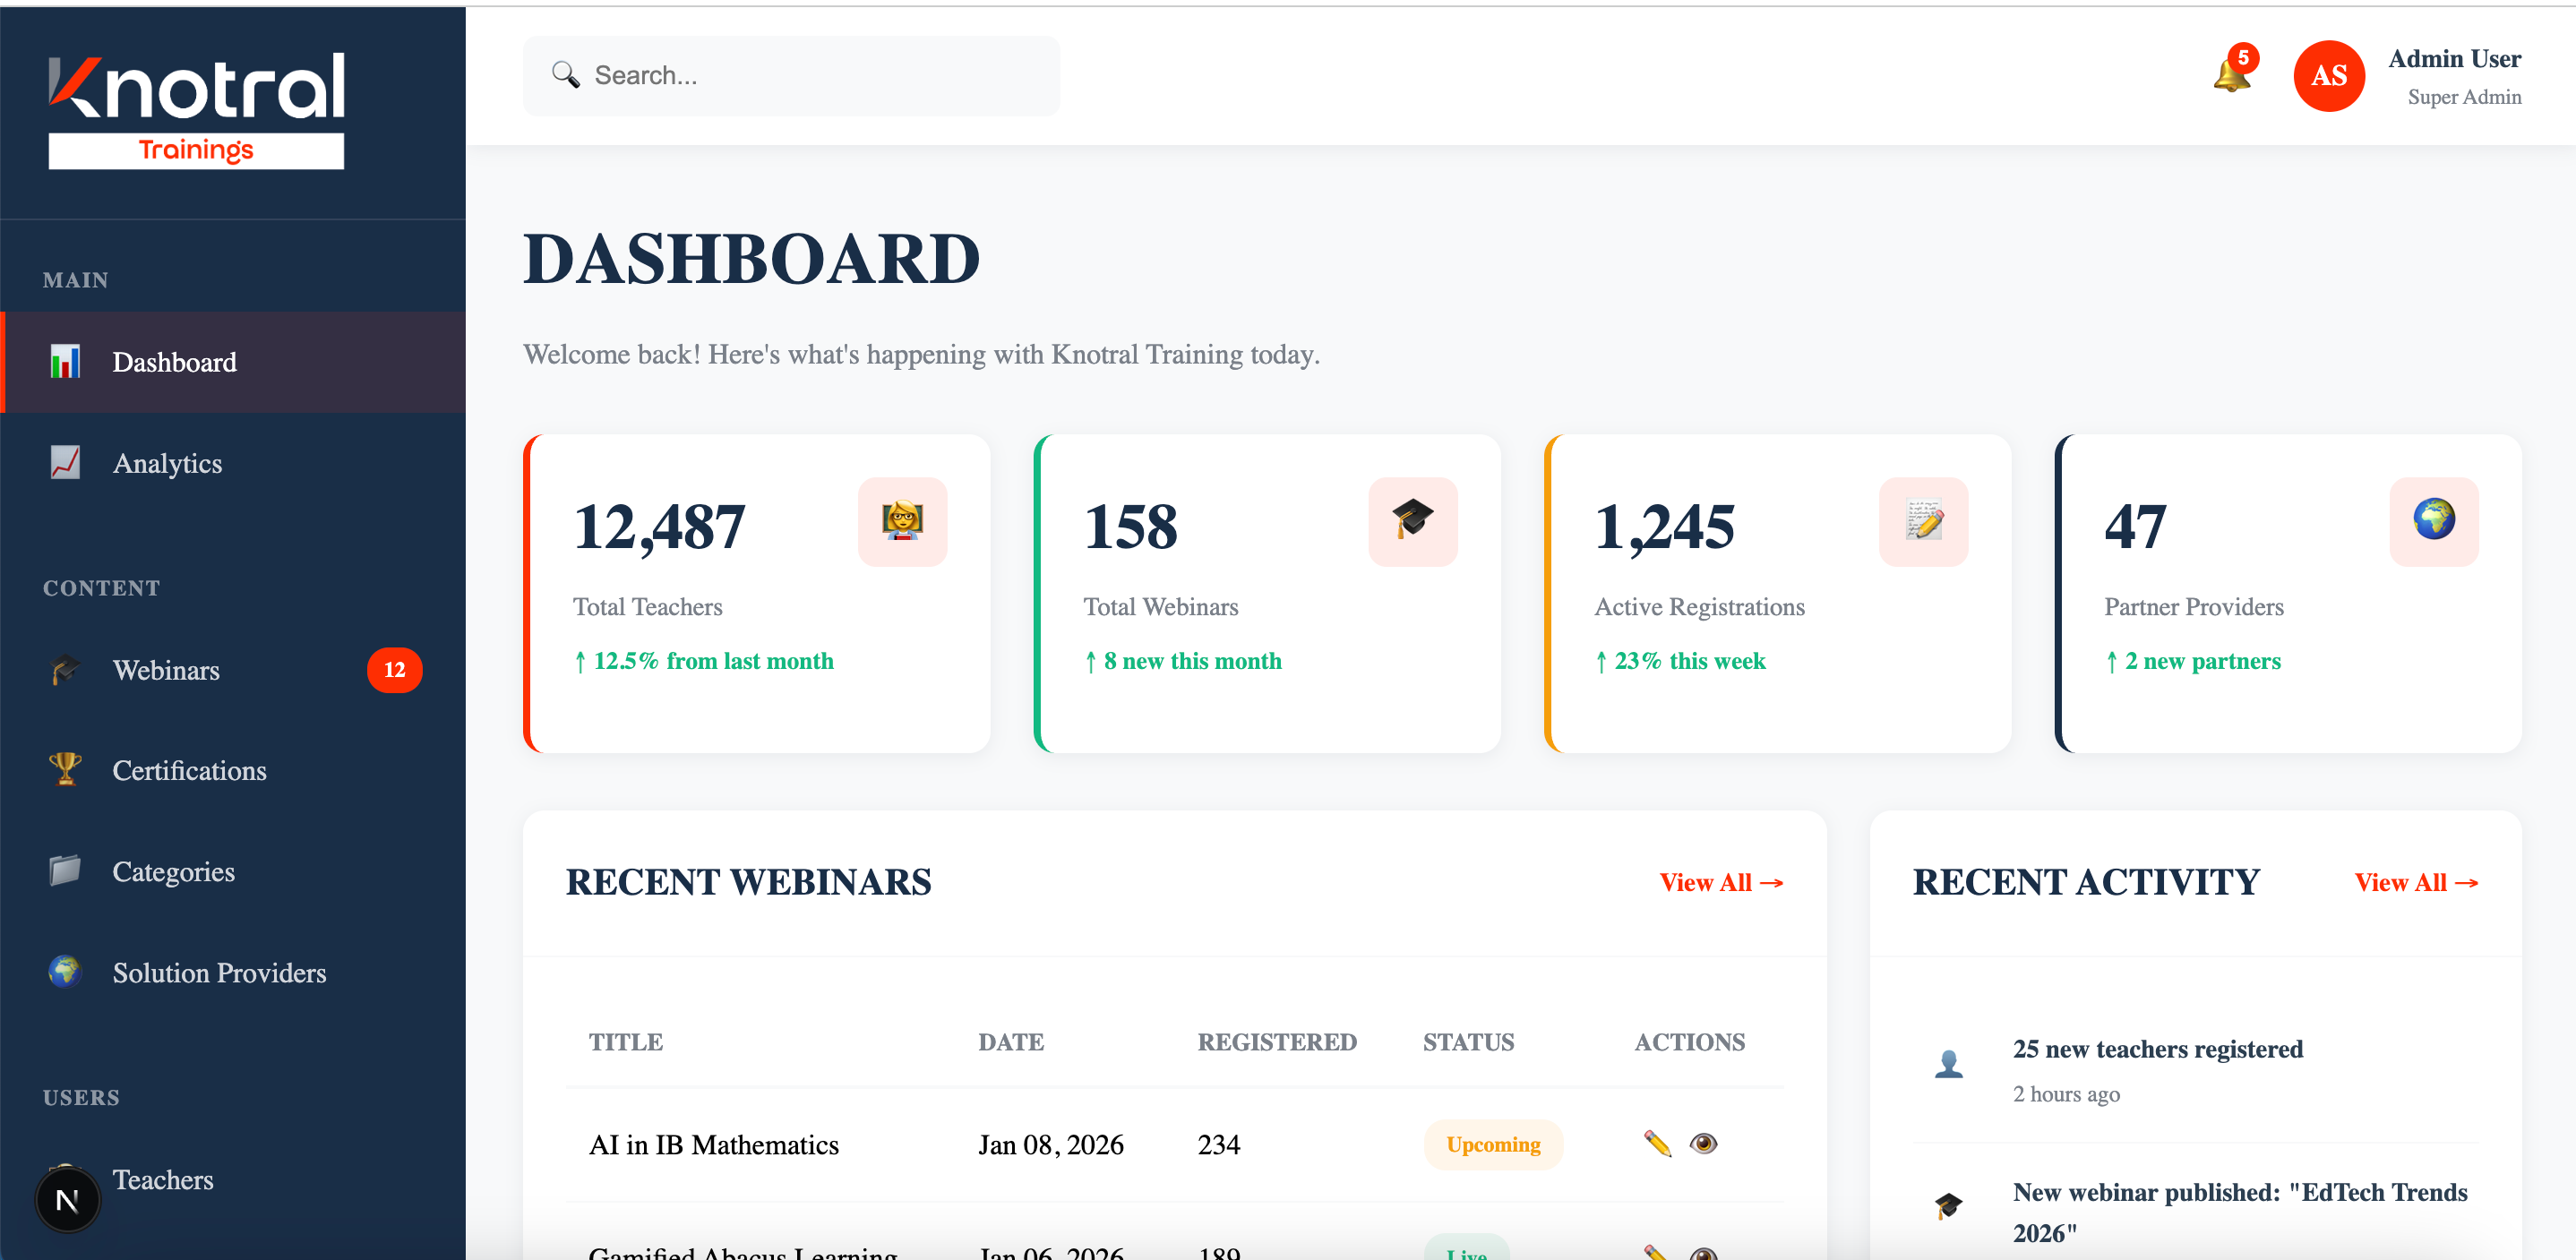Click View All in Recent Webinars

[x=1720, y=882]
